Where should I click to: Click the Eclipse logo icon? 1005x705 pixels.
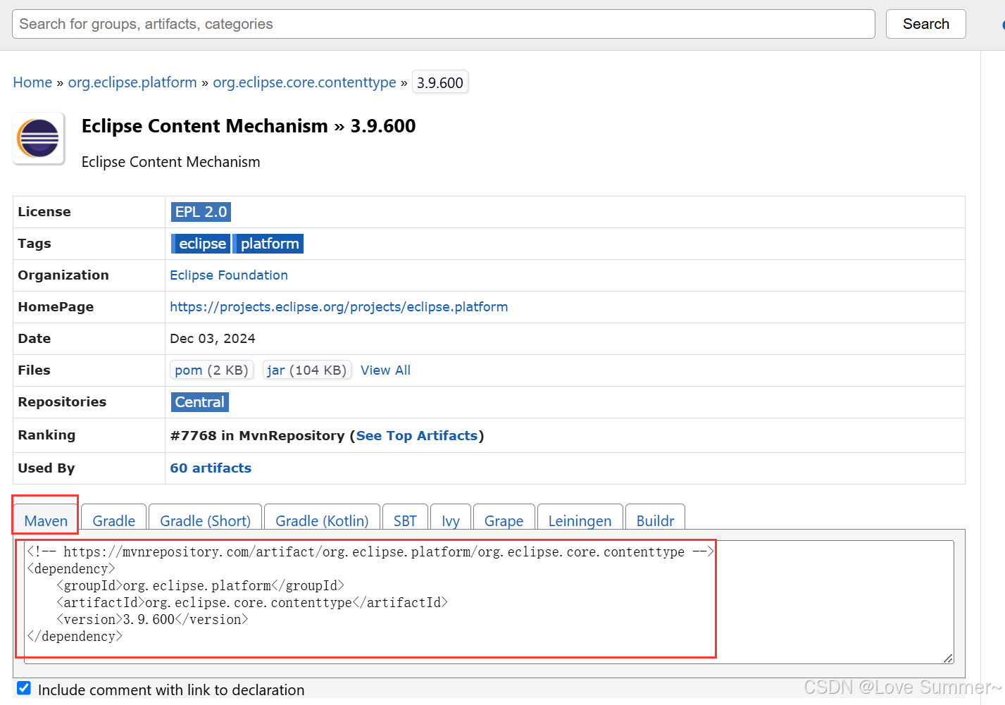click(39, 138)
